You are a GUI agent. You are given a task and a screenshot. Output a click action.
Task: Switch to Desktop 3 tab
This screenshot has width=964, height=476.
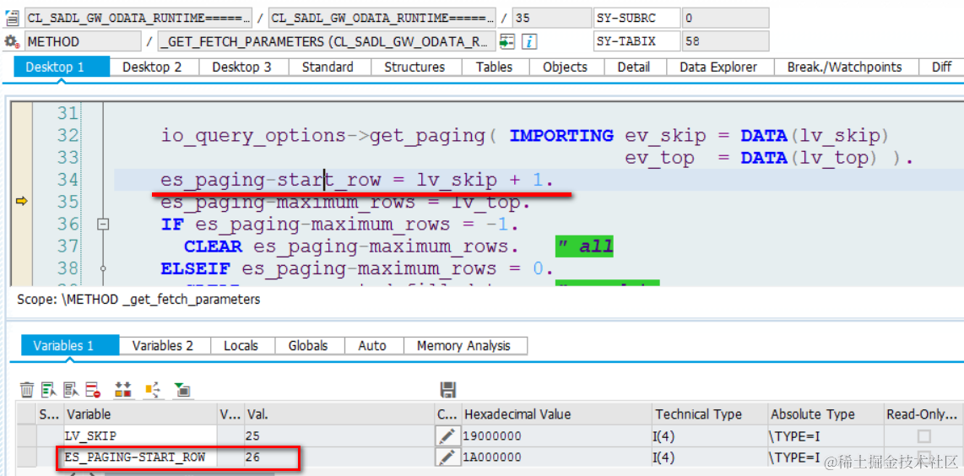point(241,67)
